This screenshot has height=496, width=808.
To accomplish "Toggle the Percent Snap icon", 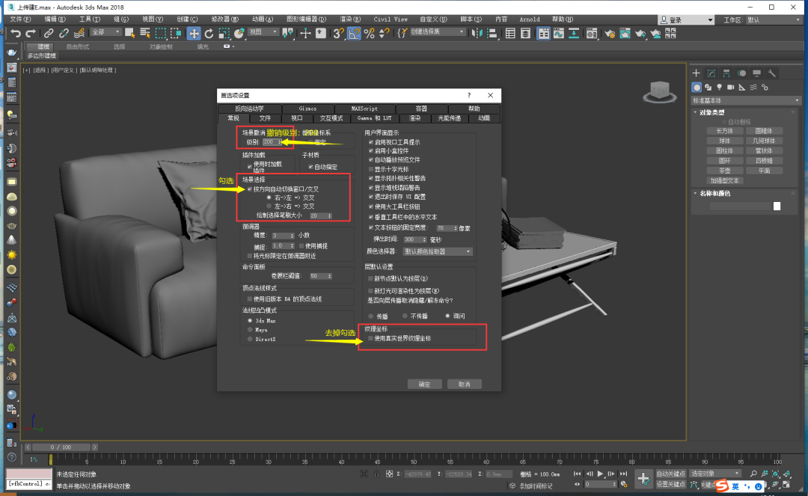I will click(x=369, y=34).
